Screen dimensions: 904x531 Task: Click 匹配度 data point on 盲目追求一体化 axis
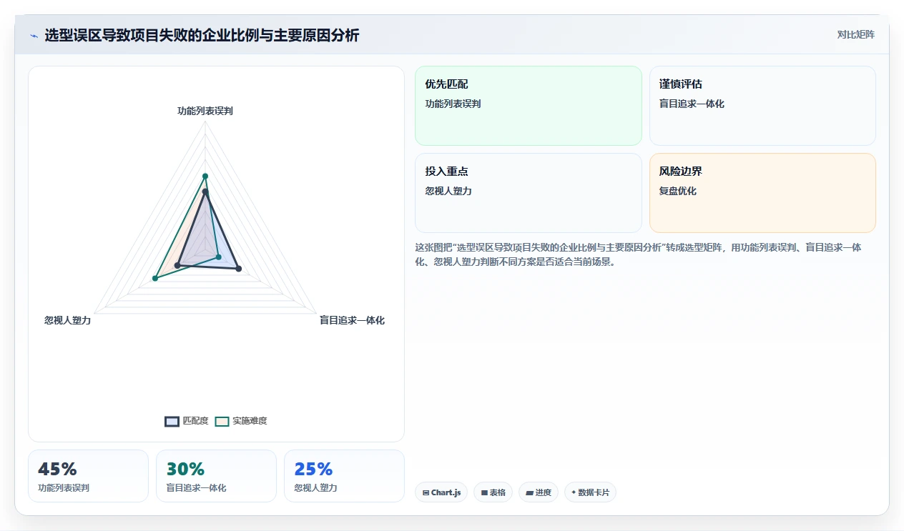coord(239,269)
